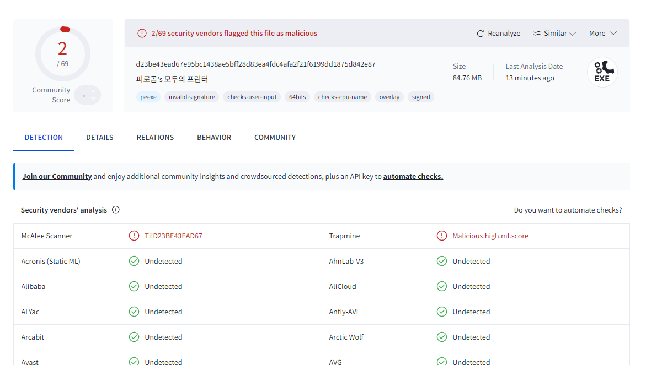Click the Reanalyze circular arrow icon

pyautogui.click(x=481, y=34)
